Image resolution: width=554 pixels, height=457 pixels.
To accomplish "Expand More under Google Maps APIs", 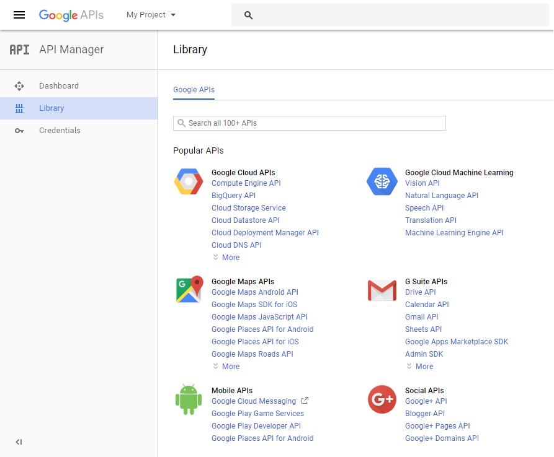I will (x=226, y=367).
